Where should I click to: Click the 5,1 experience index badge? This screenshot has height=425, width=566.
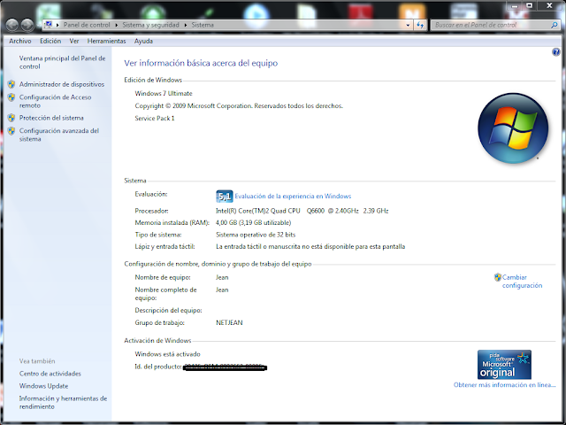[224, 197]
